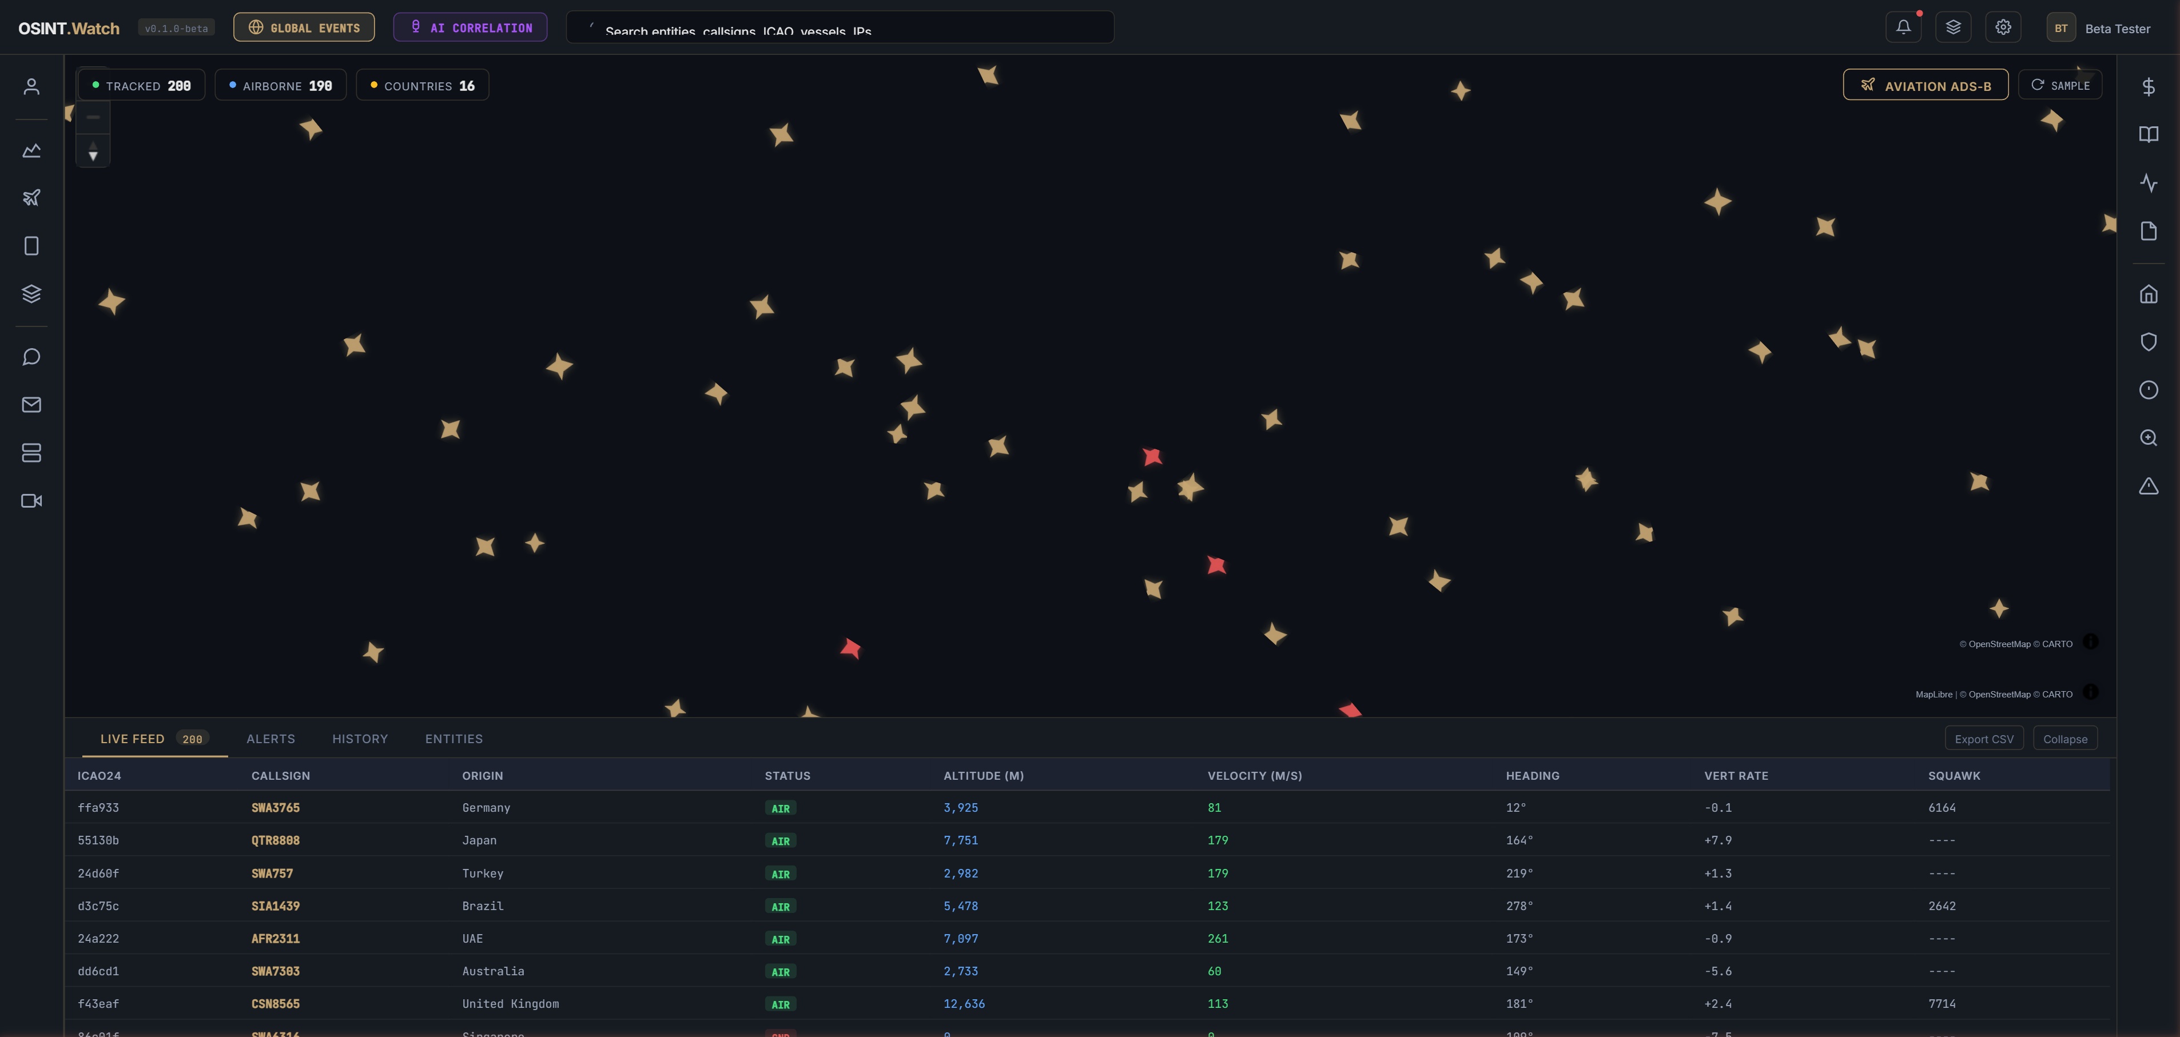Toggle the COUNTRIES 16 filter pill
2180x1037 pixels.
(x=421, y=85)
